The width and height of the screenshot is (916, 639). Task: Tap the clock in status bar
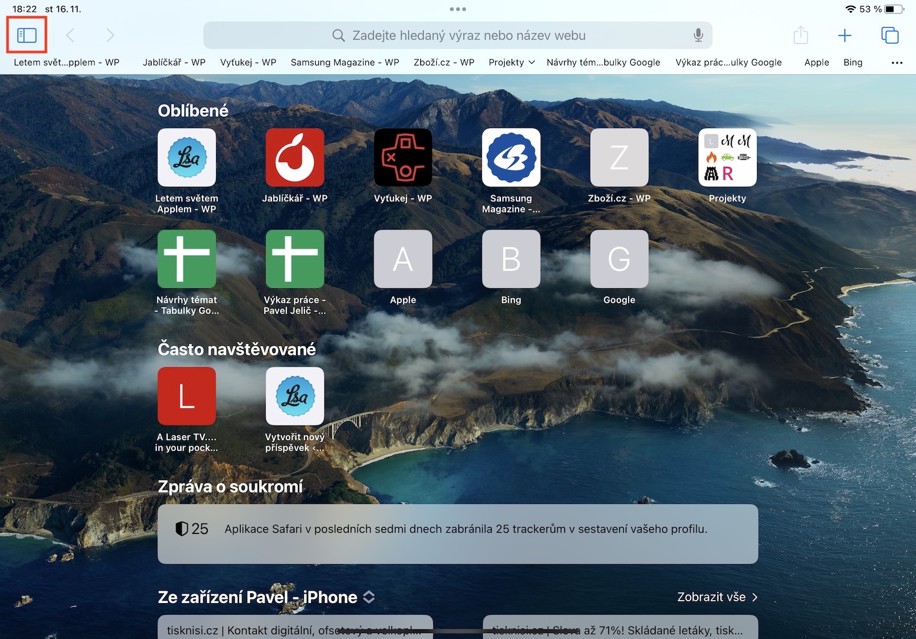point(24,9)
